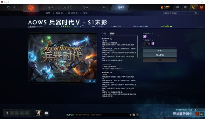Click the emoticon button in chat bar
This screenshot has width=205, height=119.
[130, 115]
